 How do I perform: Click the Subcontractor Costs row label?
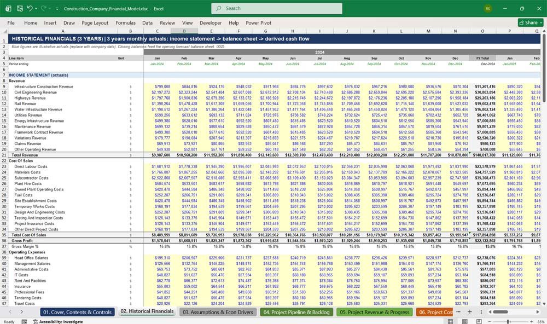coord(31,178)
